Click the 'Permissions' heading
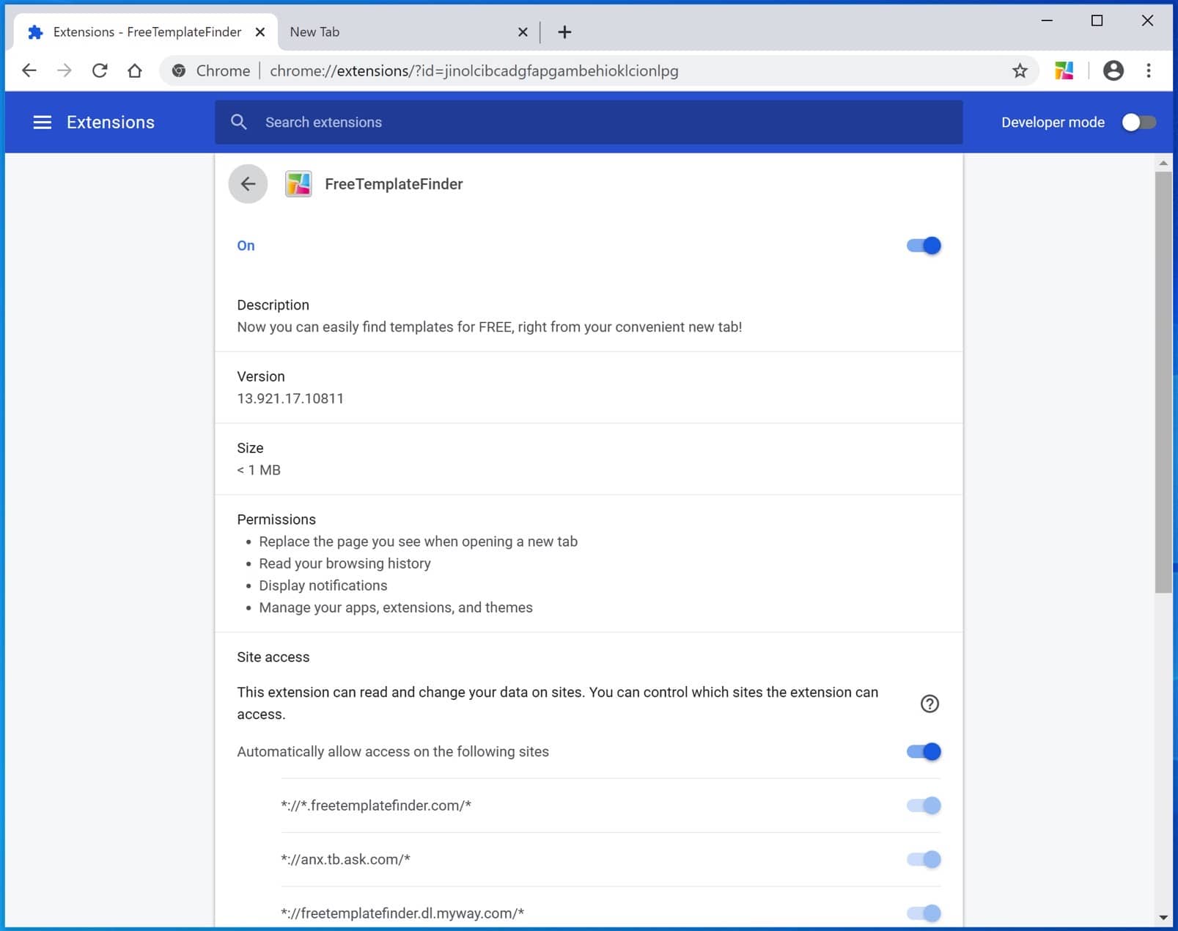Screen dimensions: 1178x931 (276, 519)
